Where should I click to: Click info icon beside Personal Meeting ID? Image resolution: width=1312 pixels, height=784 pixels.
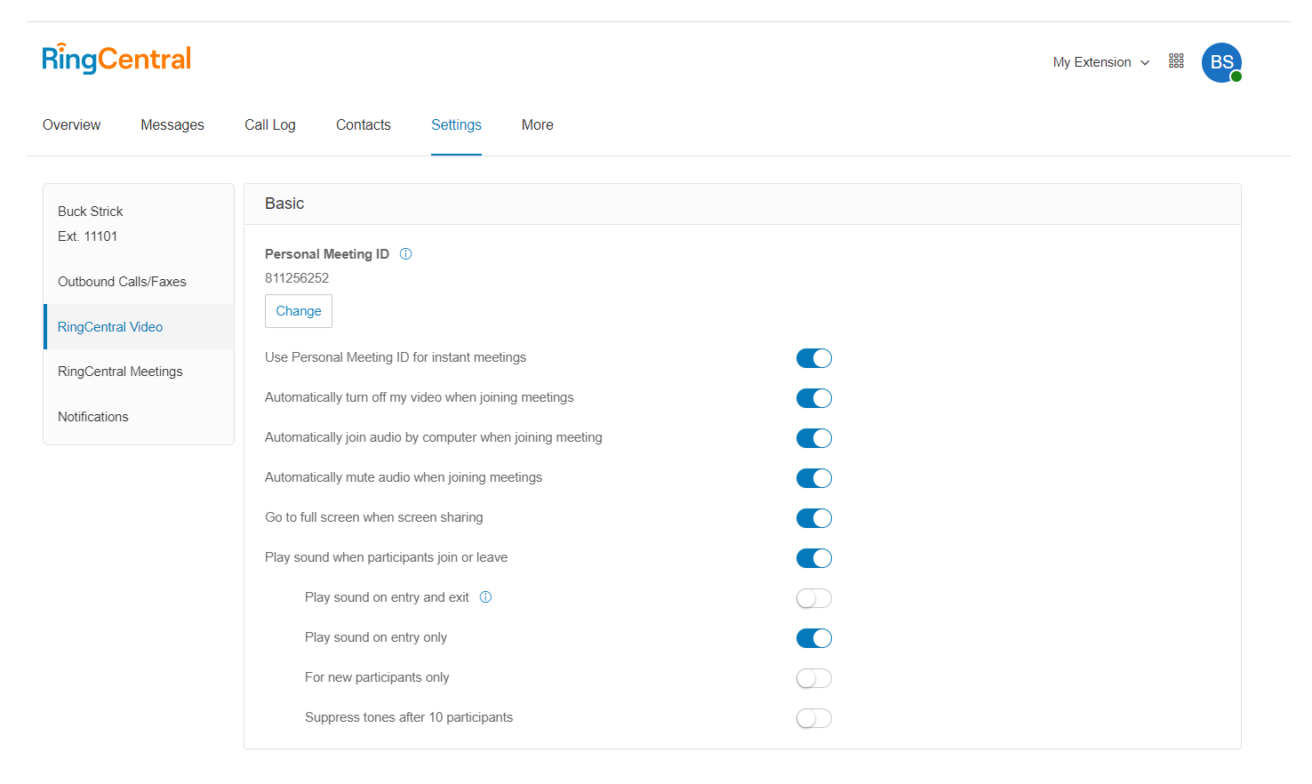point(405,254)
